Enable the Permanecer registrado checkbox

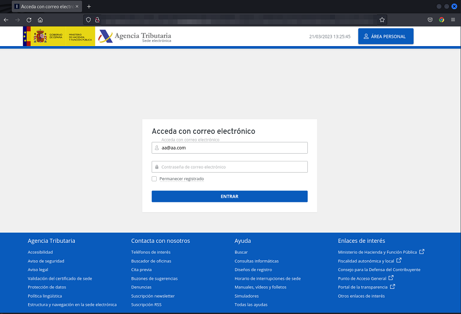tap(154, 179)
